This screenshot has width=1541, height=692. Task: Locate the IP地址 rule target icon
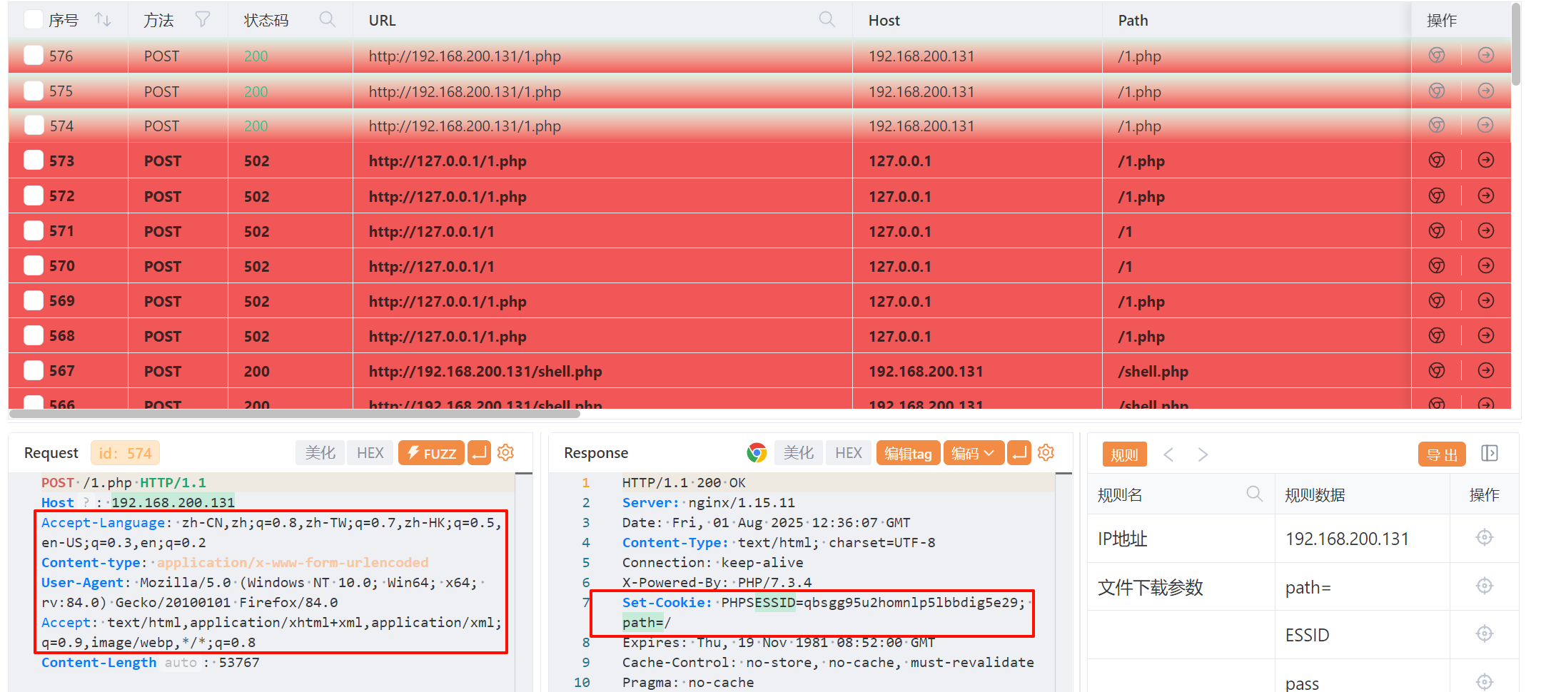click(1485, 537)
